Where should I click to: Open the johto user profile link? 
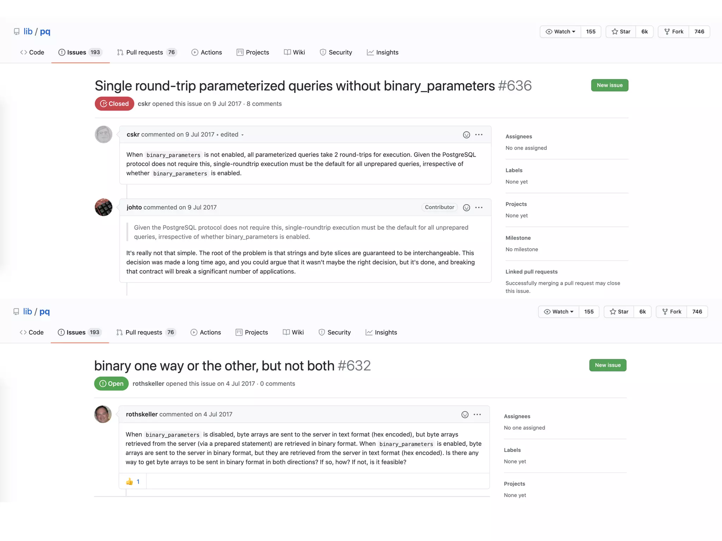click(134, 207)
